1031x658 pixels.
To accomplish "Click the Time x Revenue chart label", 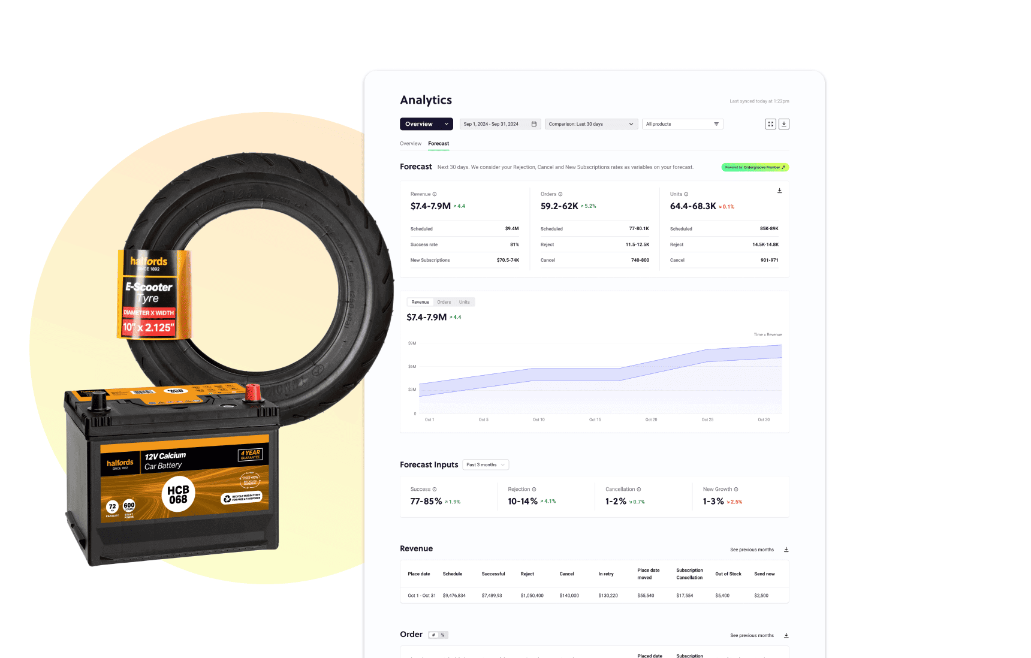I will (x=768, y=335).
